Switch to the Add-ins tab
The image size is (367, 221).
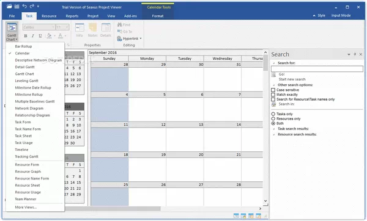point(130,16)
